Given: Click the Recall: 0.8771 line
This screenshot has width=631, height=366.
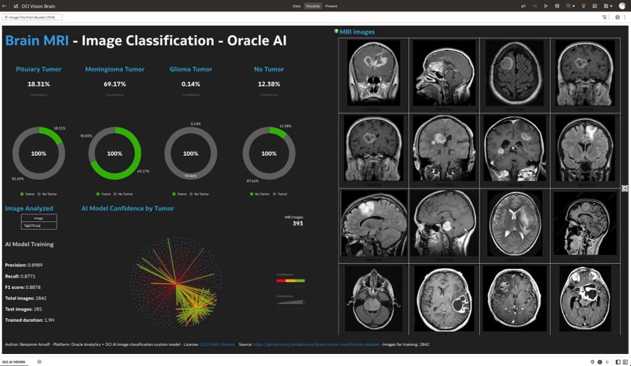Looking at the screenshot, I should pyautogui.click(x=20, y=276).
